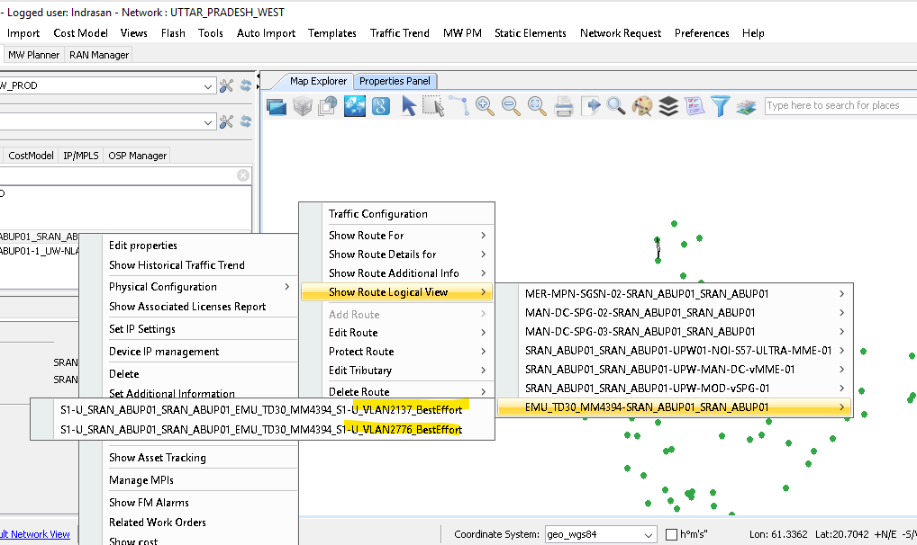Open the Coordinate System geo_wgs84 dropdown
Viewport: 917px width, 545px height.
click(649, 534)
